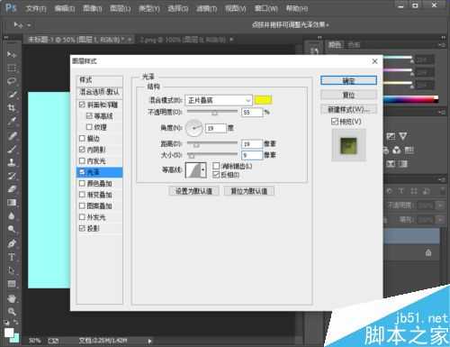The image size is (450, 347).
Task: Enable the 纹理 checkbox
Action: [89, 127]
